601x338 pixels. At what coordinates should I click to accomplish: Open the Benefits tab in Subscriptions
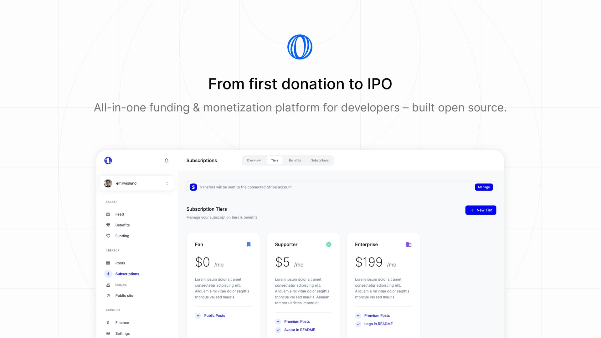point(295,160)
